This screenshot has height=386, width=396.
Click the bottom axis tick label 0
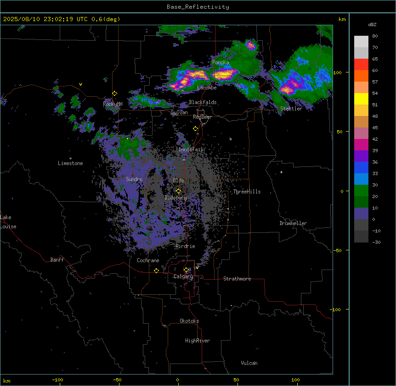coord(177,380)
